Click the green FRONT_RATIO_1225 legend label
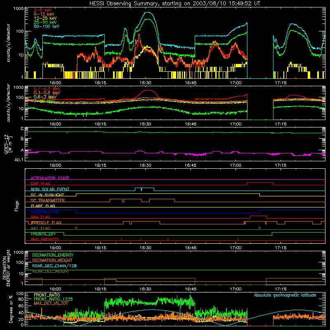This screenshot has height=330, width=330. click(53, 299)
